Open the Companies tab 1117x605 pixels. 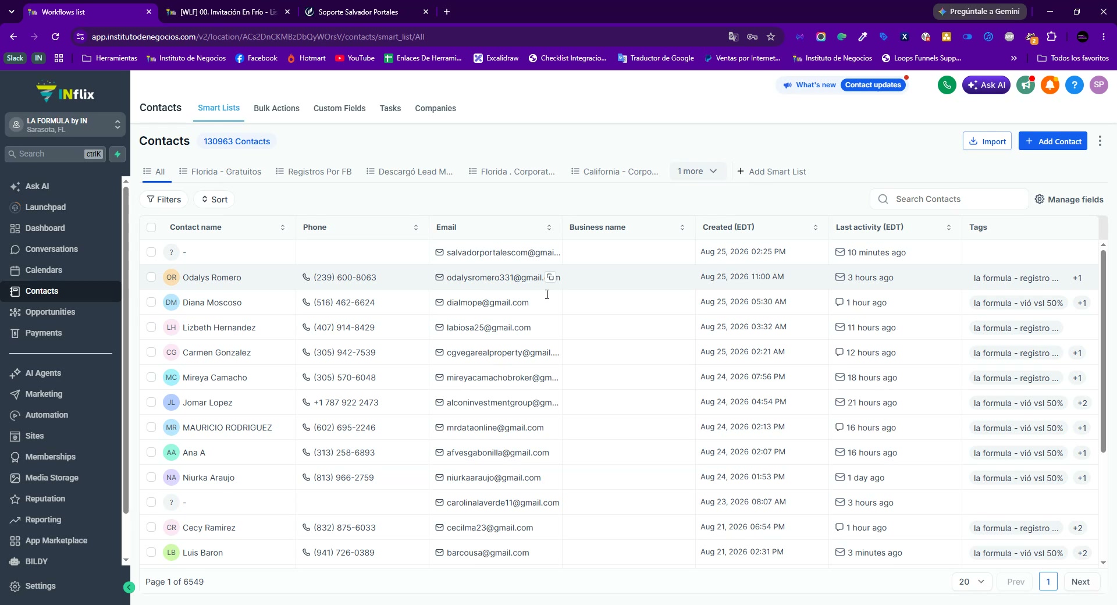(435, 108)
